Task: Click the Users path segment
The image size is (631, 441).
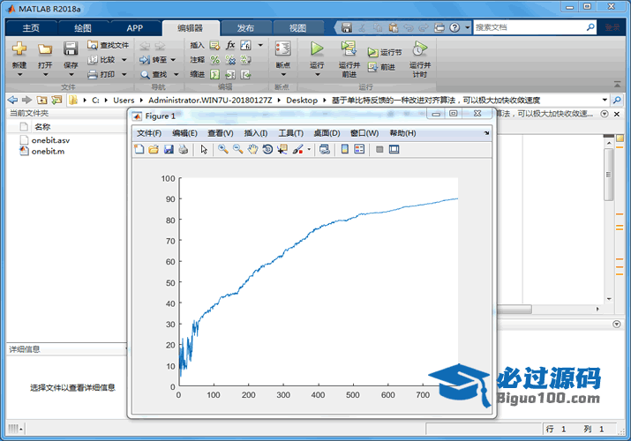Action: tap(124, 100)
